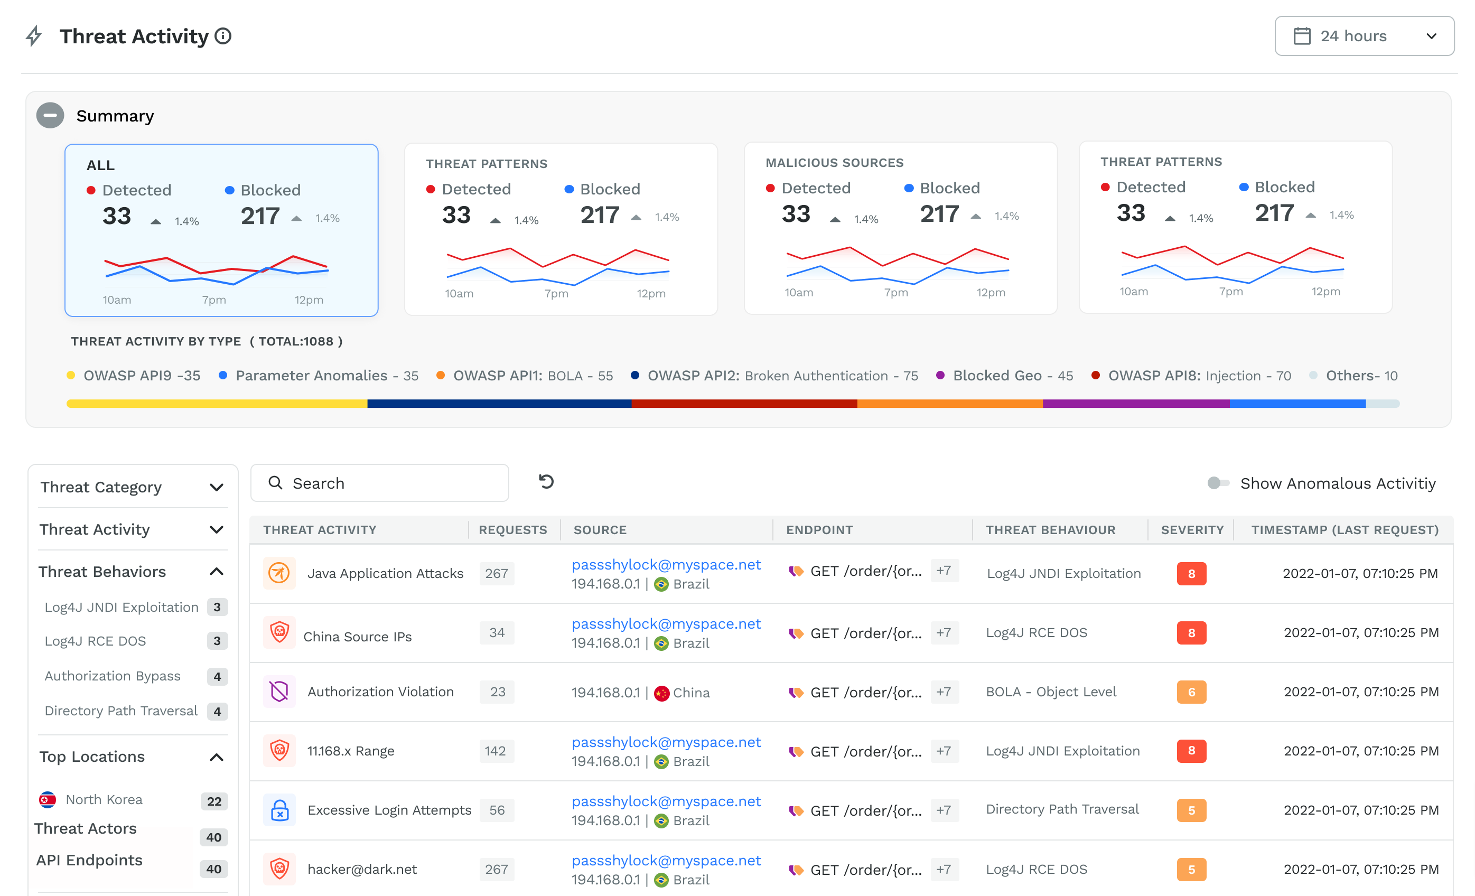Select the Malicious Sources summary card
The height and width of the screenshot is (896, 1475).
tap(900, 228)
